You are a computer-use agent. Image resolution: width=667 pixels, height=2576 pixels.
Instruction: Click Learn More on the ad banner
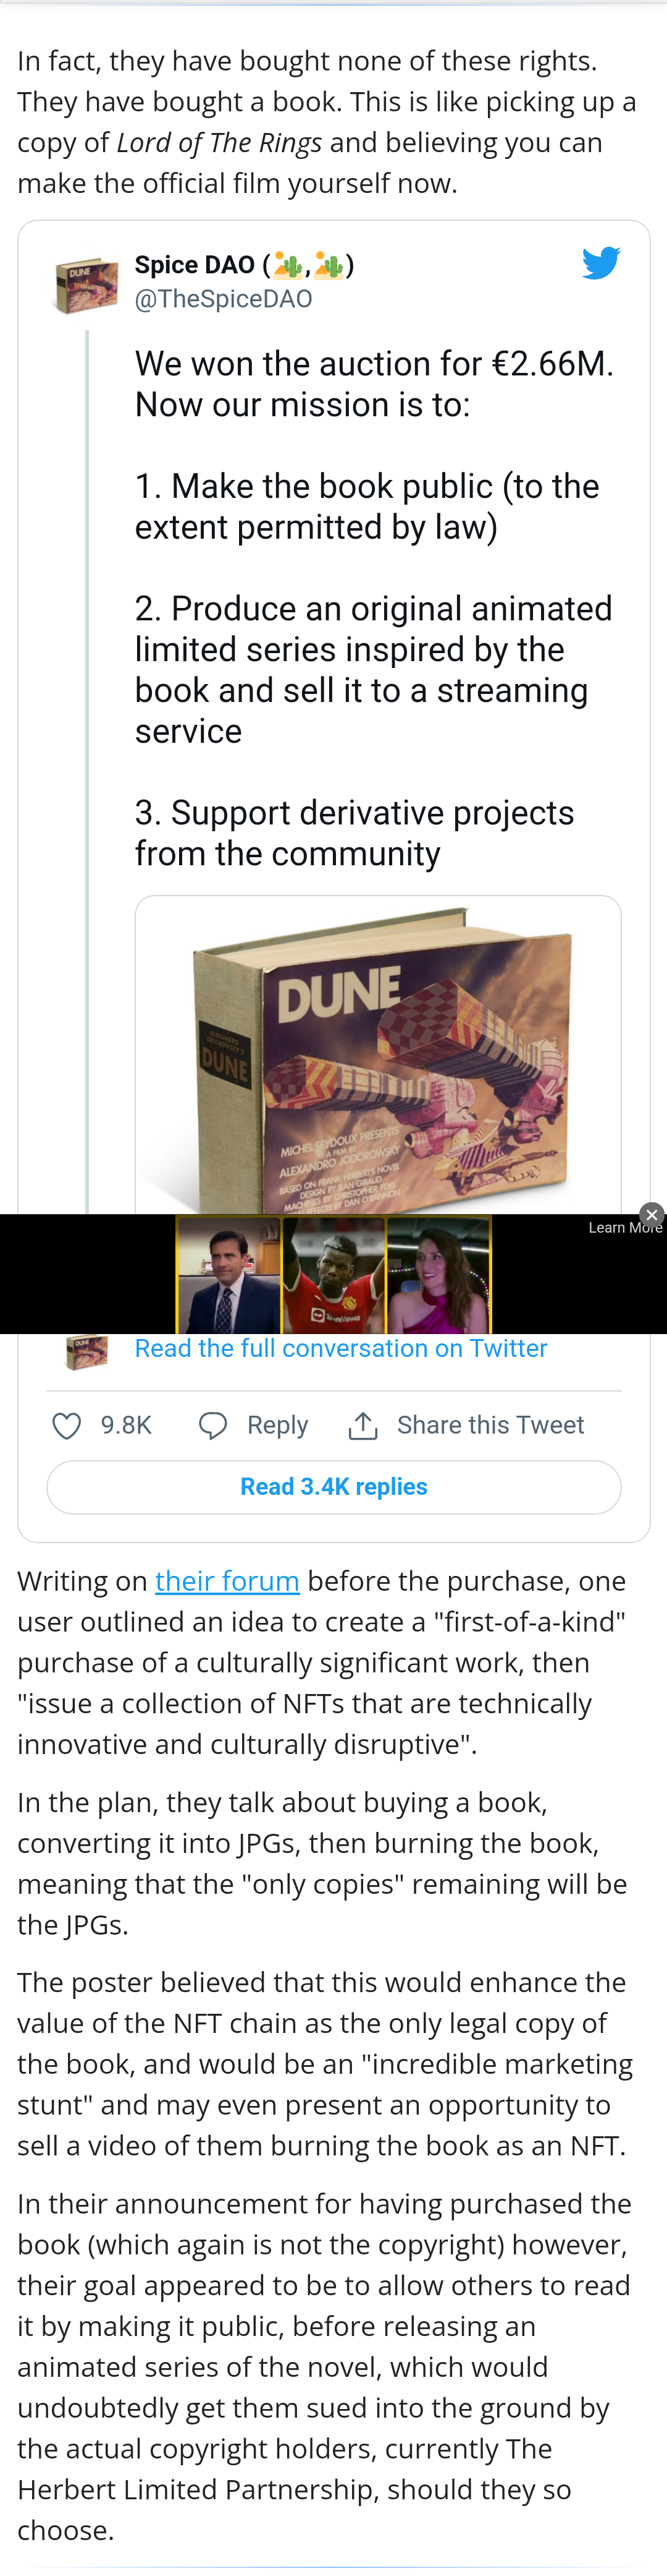coord(624,1228)
